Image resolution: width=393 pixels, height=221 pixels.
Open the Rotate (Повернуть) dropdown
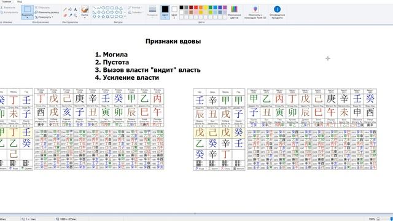coord(44,17)
